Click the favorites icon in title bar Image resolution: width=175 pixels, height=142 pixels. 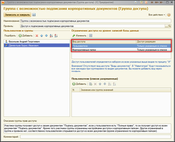[136, 2]
